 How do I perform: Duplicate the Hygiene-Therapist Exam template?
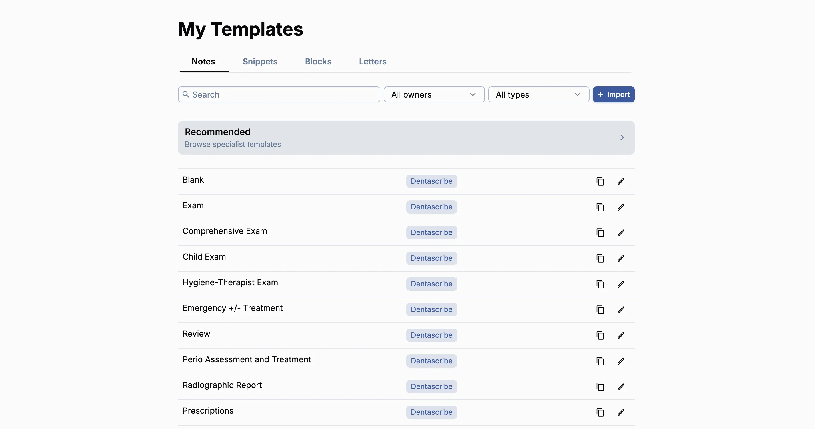[x=600, y=284]
